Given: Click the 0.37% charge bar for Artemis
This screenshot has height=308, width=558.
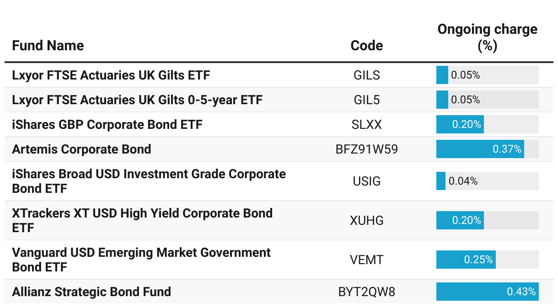Looking at the screenshot, I should tap(480, 149).
